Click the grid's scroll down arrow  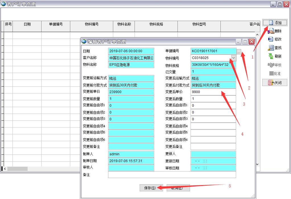(258, 164)
